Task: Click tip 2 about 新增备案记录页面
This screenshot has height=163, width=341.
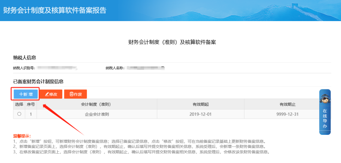Action: (x=140, y=147)
